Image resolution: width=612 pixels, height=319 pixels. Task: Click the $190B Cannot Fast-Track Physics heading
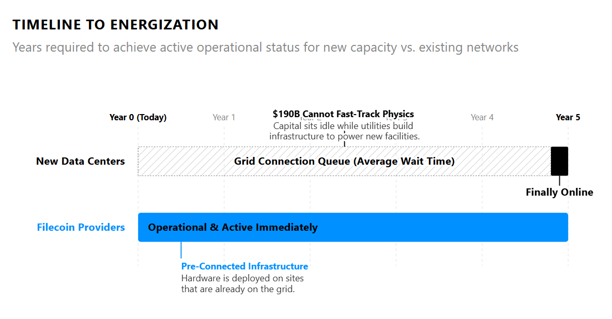(343, 114)
